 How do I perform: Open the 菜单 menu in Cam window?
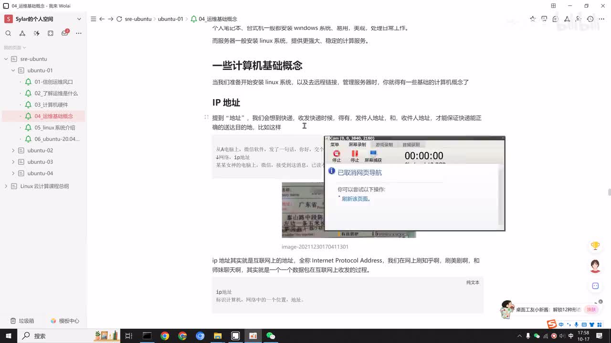pos(335,144)
